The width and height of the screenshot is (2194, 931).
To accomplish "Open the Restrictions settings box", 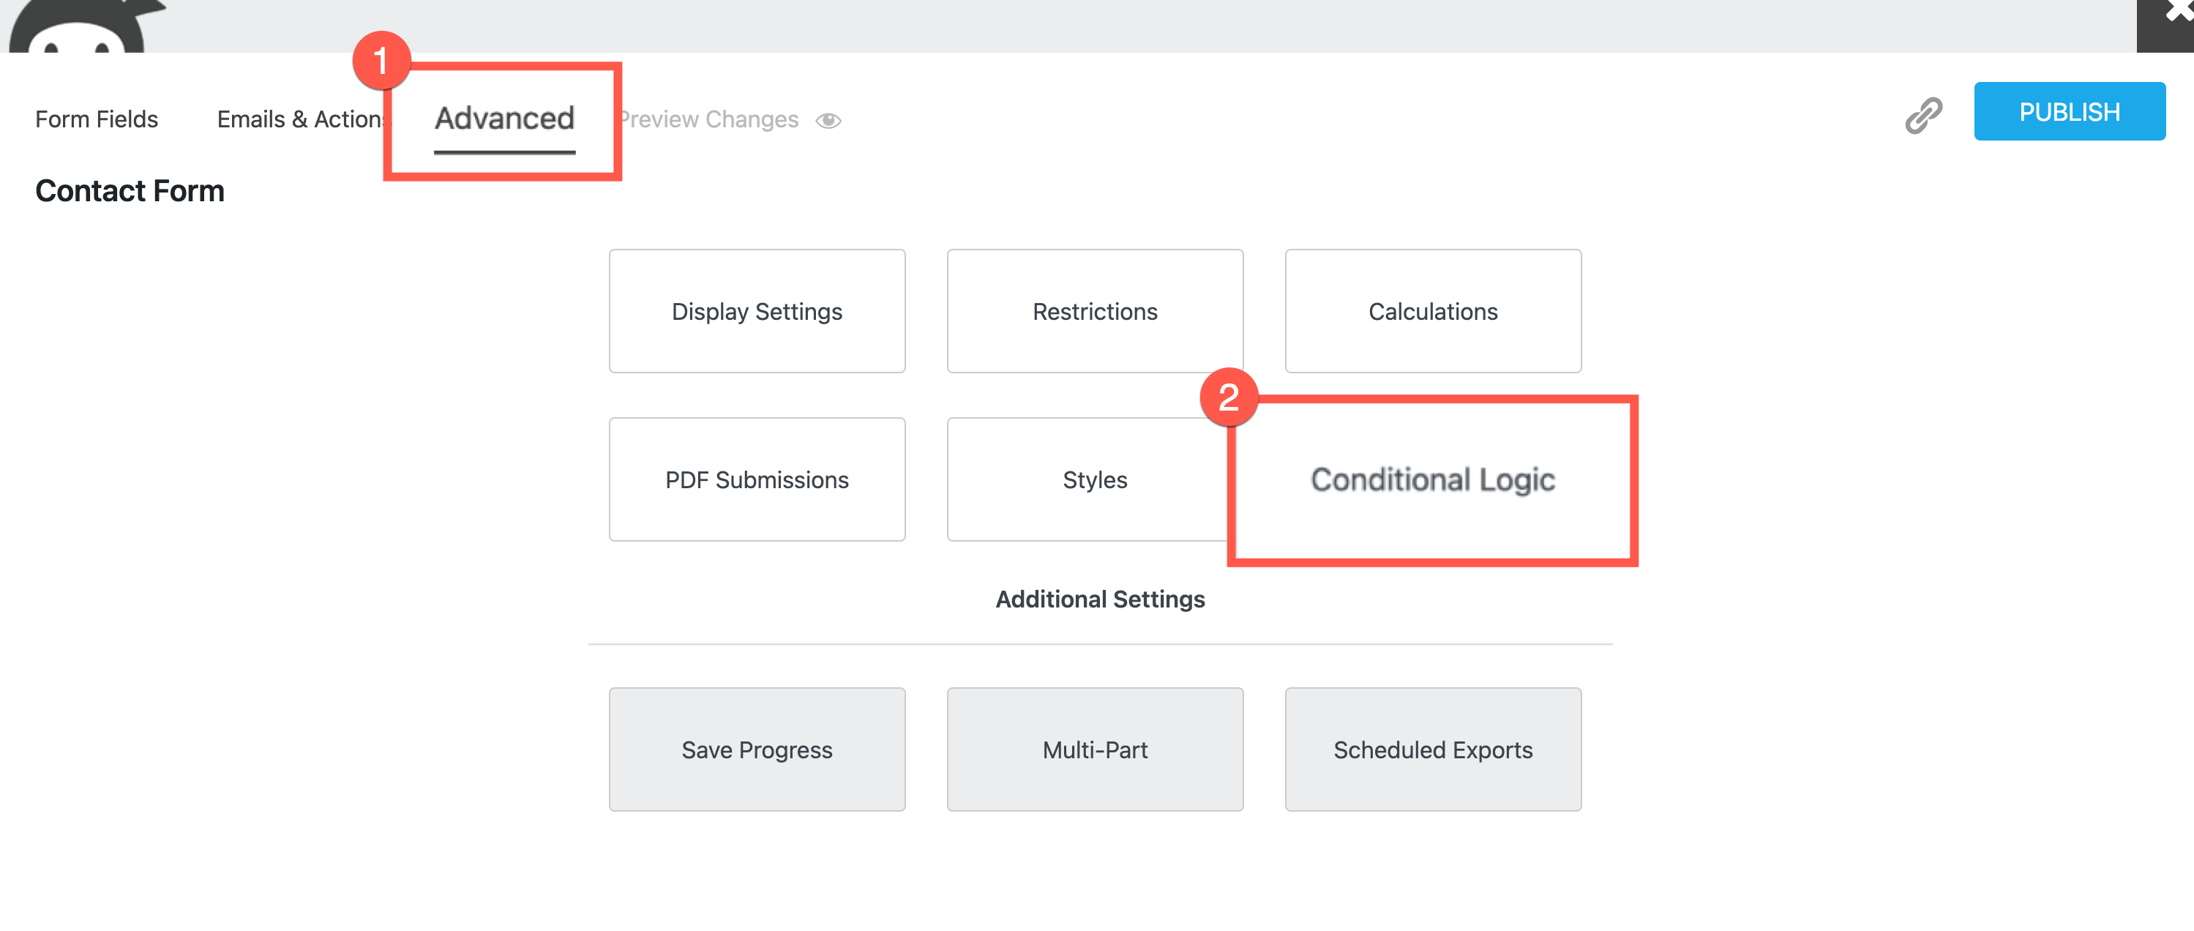I will pyautogui.click(x=1095, y=311).
